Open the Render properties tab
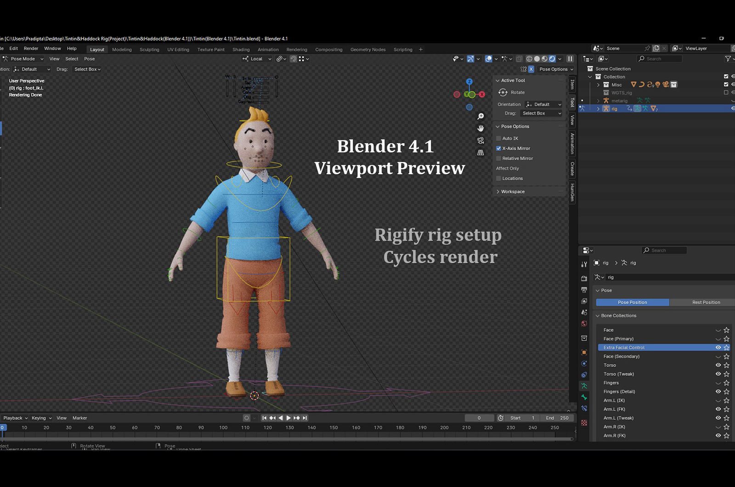The image size is (735, 487). pyautogui.click(x=584, y=278)
